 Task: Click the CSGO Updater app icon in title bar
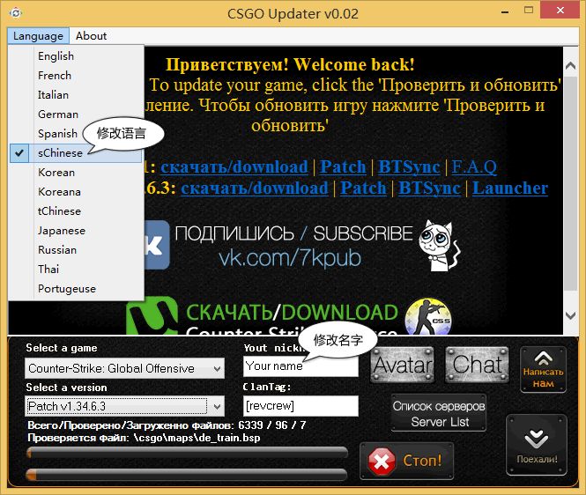coord(15,13)
